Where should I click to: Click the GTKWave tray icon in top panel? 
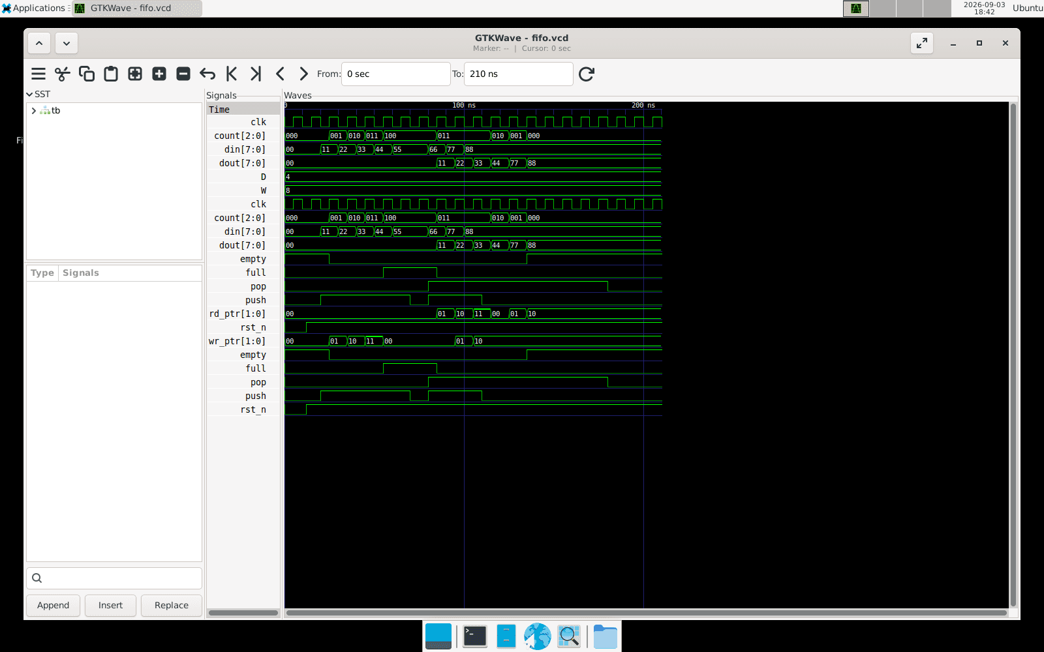coord(856,8)
